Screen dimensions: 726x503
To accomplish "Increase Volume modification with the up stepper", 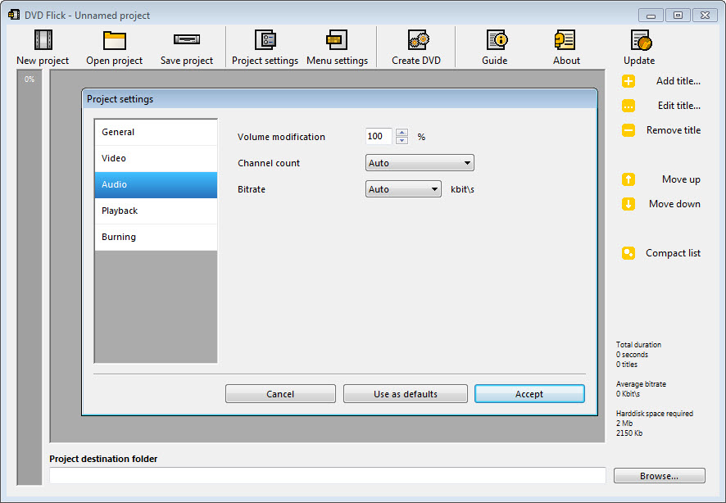I will click(402, 132).
